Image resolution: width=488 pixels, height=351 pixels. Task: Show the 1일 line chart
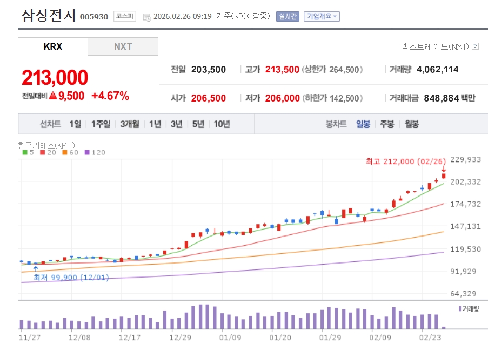pyautogui.click(x=75, y=124)
